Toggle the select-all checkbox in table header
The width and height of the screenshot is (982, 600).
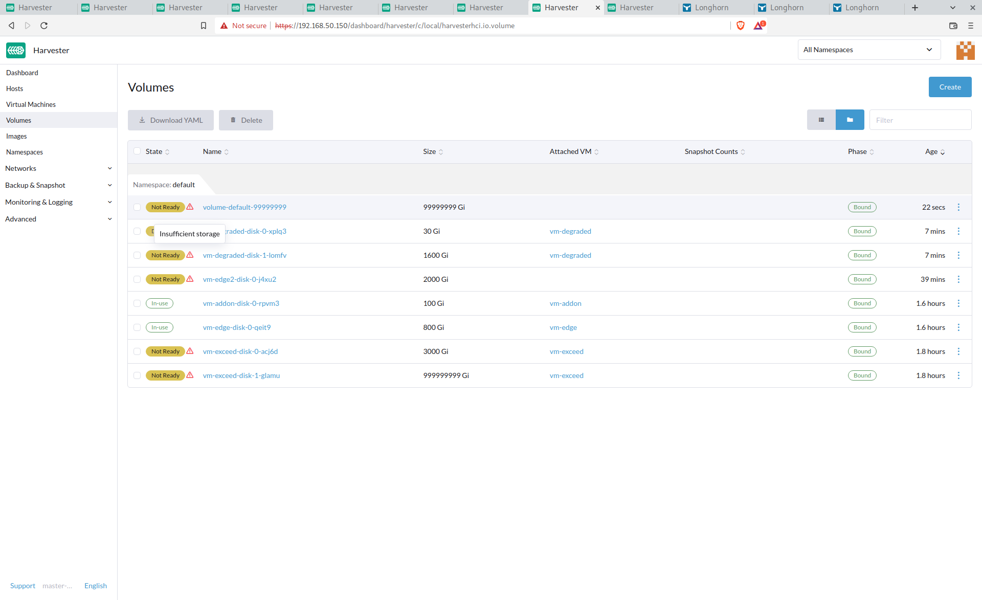point(137,151)
